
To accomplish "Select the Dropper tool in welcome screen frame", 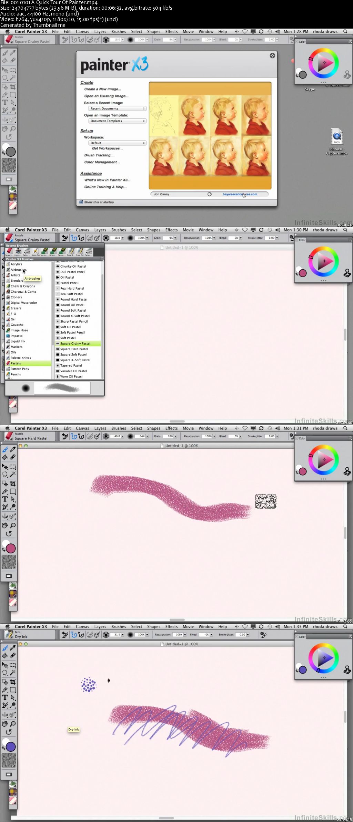I will [x=13, y=53].
